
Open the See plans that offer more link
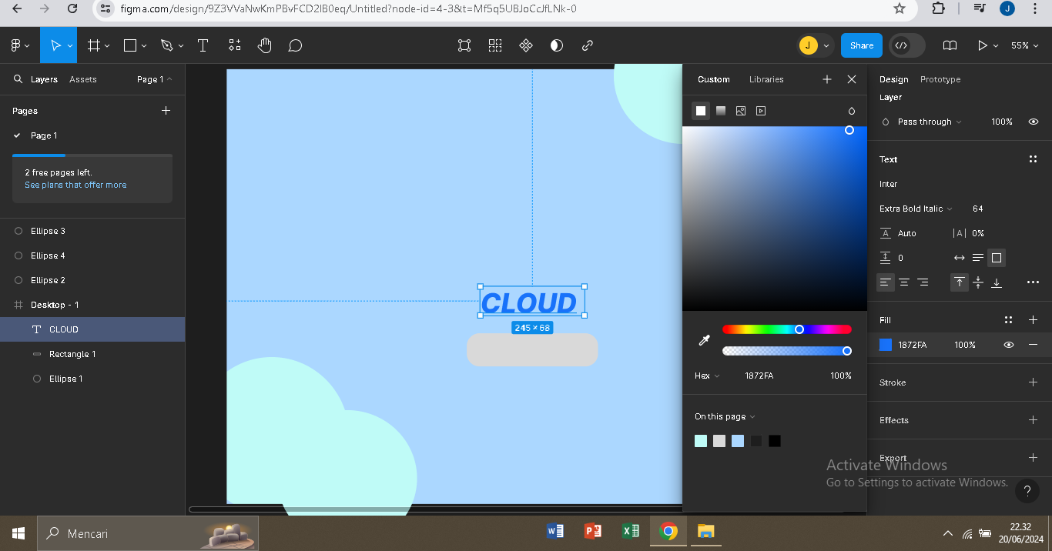coord(75,185)
